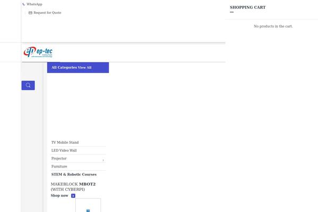Click the mBot2 product thumbnail
Viewport: 318px width, 212px height.
click(88, 205)
